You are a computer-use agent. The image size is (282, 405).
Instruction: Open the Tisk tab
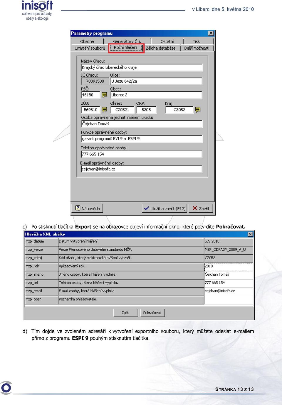(196, 41)
